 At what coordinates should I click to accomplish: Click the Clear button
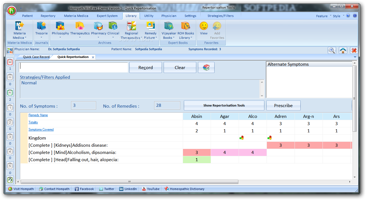pyautogui.click(x=180, y=67)
